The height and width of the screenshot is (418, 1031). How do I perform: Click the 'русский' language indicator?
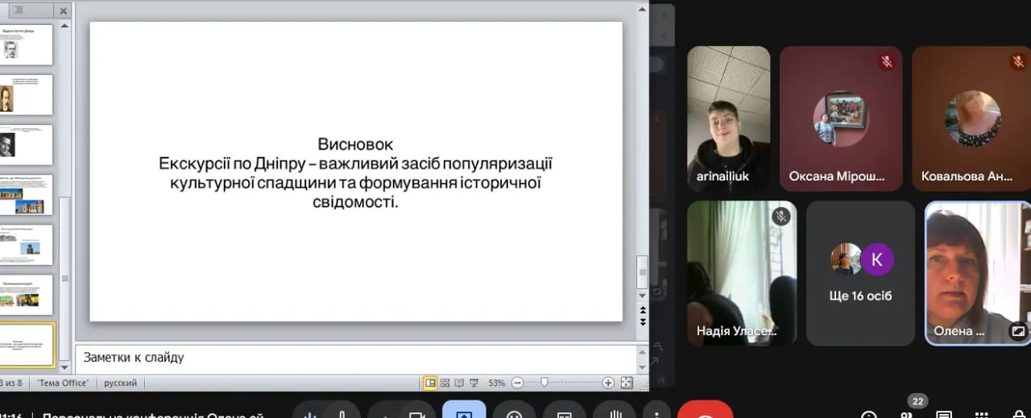(121, 383)
